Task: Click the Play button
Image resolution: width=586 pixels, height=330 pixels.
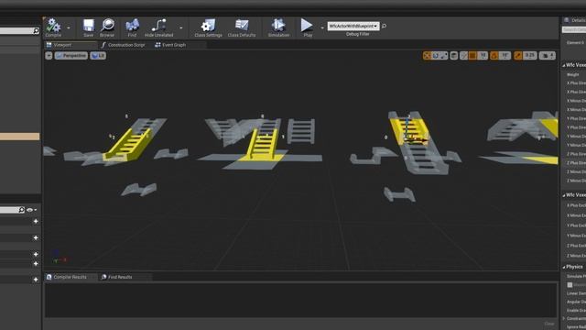Action: [x=308, y=27]
